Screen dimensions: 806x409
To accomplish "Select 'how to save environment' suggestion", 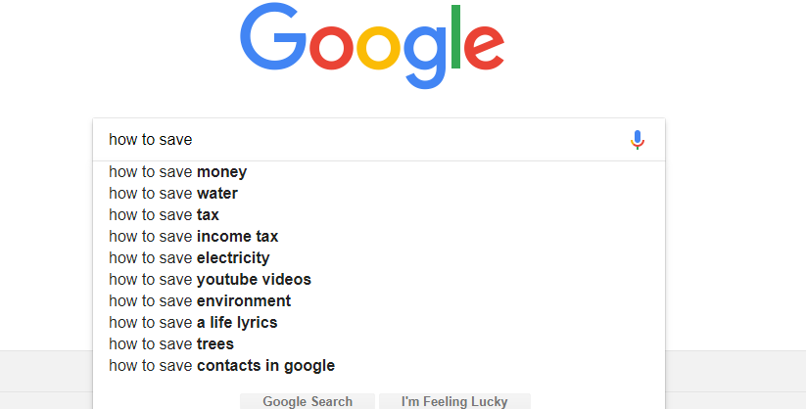I will (379, 301).
